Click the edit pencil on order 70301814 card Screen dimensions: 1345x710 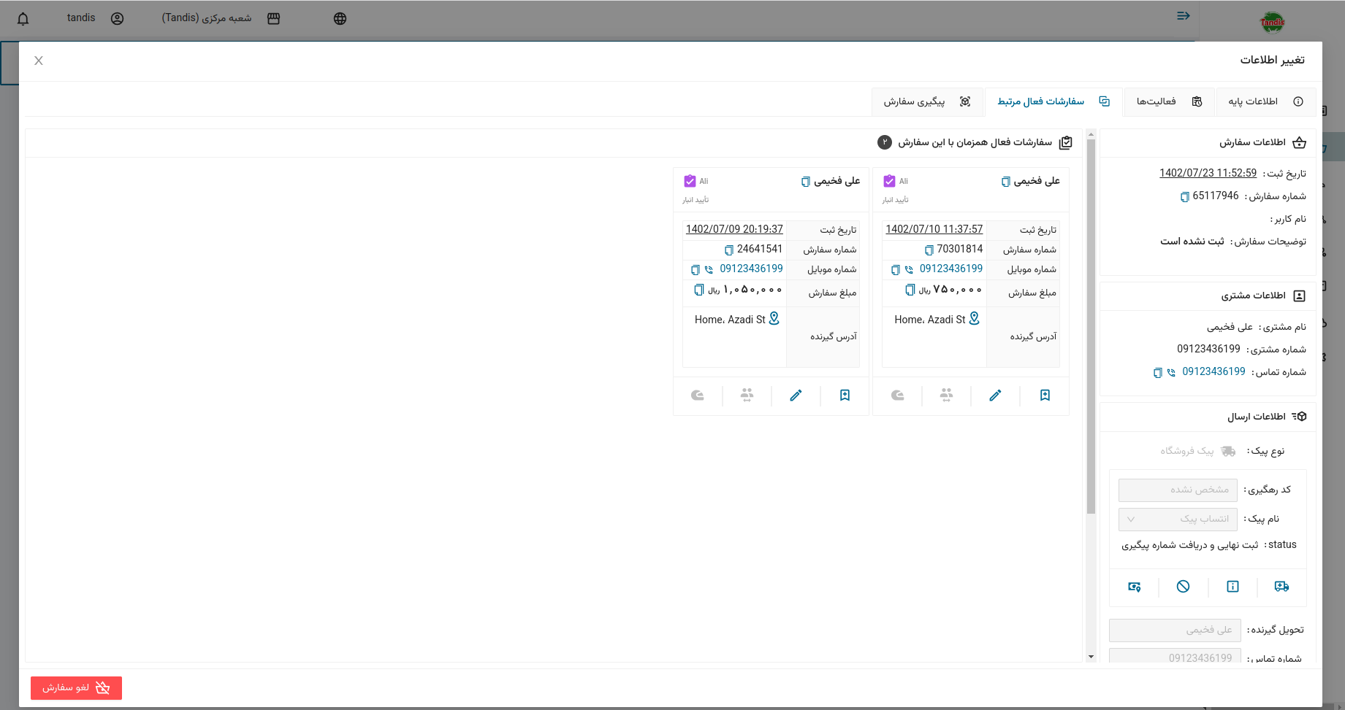pyautogui.click(x=995, y=395)
